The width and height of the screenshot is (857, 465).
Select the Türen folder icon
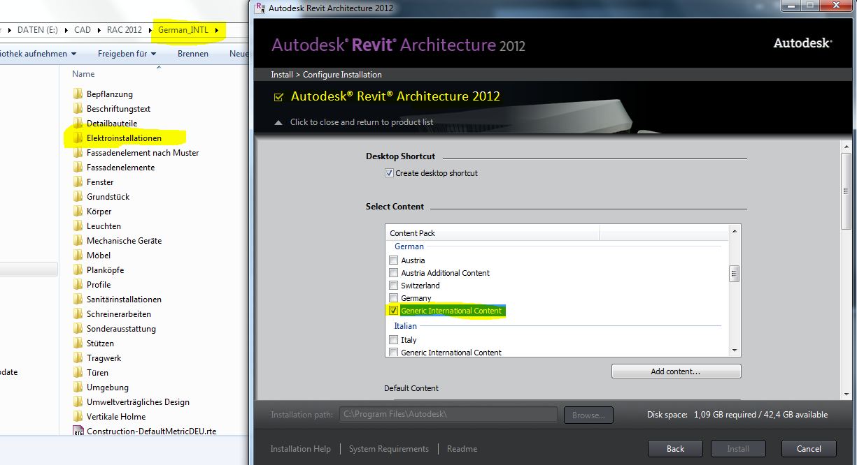pyautogui.click(x=78, y=373)
